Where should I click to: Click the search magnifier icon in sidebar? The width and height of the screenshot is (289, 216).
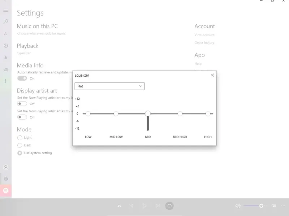coord(6,22)
